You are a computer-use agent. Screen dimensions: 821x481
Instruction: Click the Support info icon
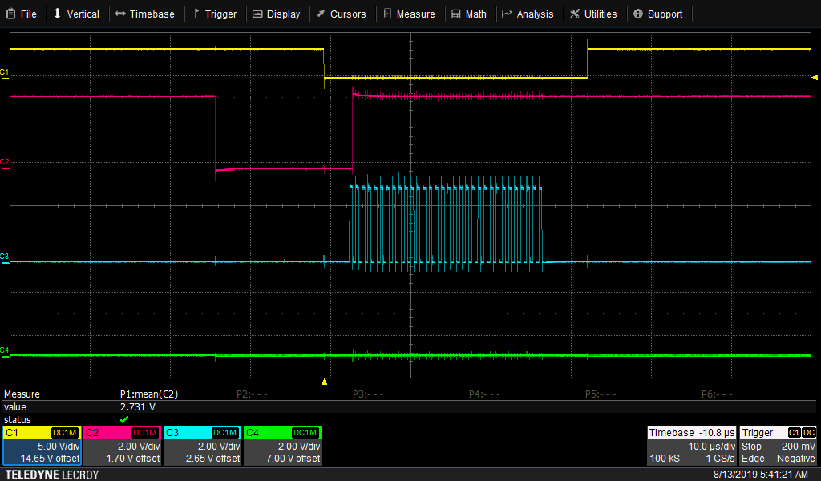638,14
